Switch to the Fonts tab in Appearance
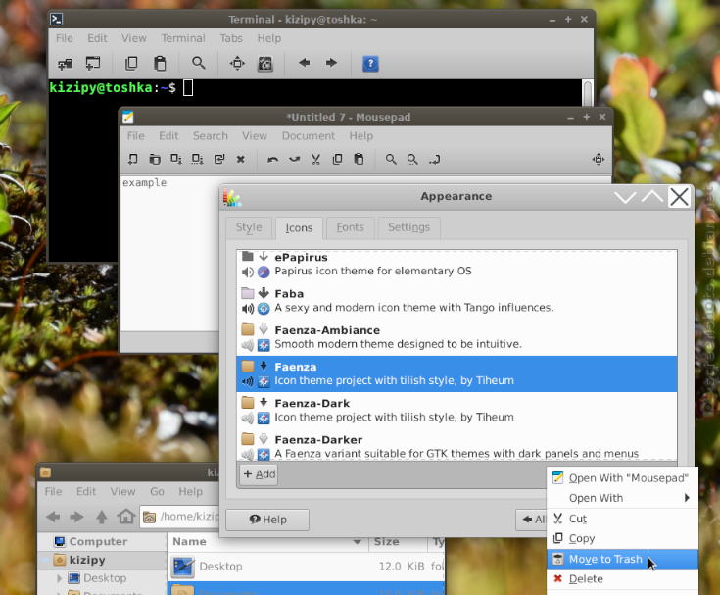720x595 pixels. 350,227
